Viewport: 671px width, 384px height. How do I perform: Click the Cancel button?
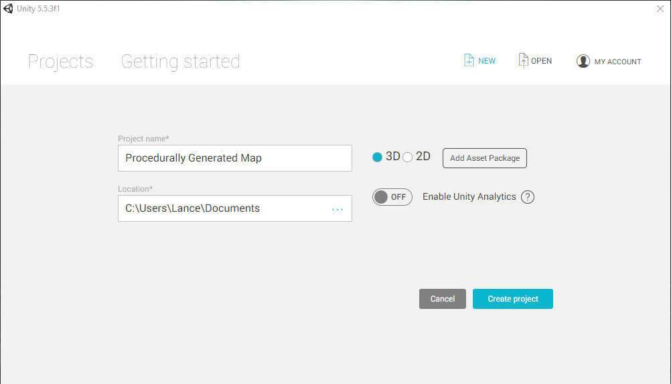pos(443,299)
